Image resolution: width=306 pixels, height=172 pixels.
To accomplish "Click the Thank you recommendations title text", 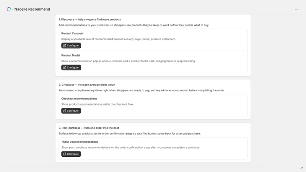I will coord(80,142).
